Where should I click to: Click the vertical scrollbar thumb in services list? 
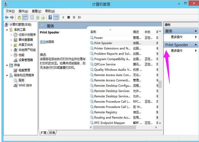[160, 84]
